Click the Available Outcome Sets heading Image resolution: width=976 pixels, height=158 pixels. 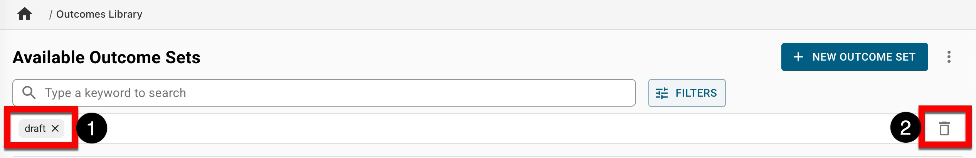point(106,58)
